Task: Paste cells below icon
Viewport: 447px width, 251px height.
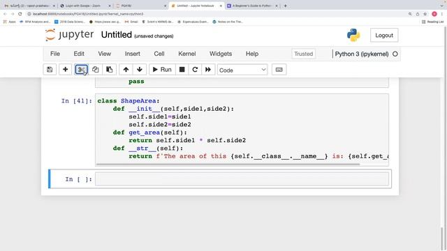Action: click(x=109, y=70)
